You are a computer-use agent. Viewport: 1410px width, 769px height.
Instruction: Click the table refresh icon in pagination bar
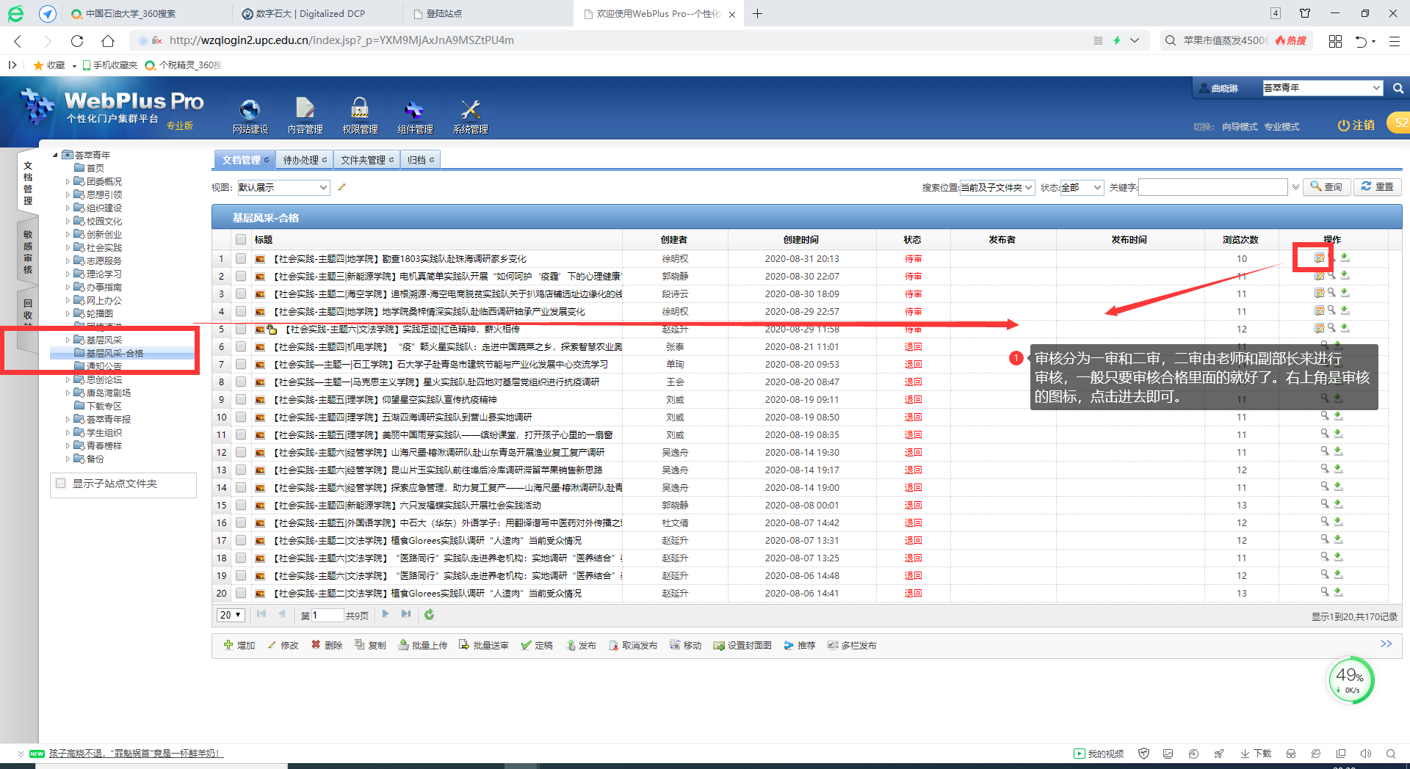430,615
